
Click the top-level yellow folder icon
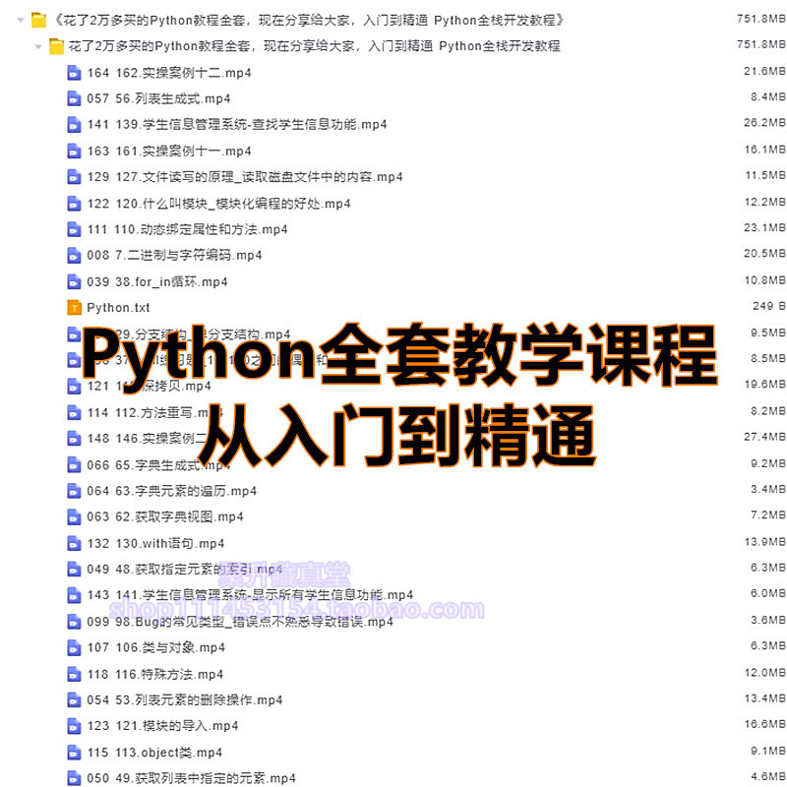(38, 20)
